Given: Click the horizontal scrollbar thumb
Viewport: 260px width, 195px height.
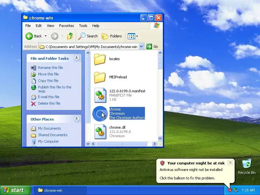Looking at the screenshot, I should [122, 144].
